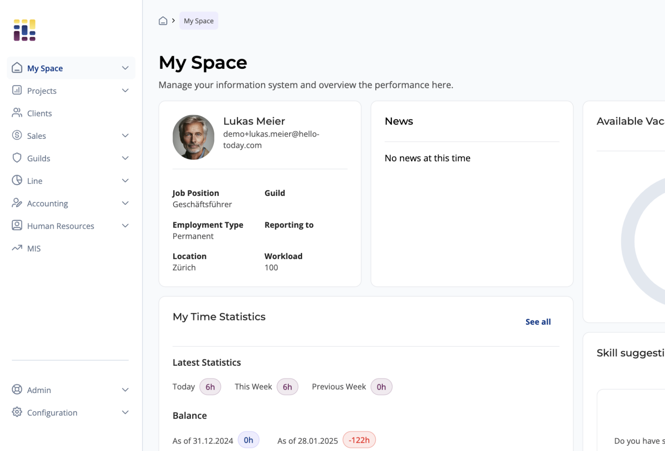Click the Configuration gear icon
This screenshot has width=665, height=451.
(x=17, y=412)
